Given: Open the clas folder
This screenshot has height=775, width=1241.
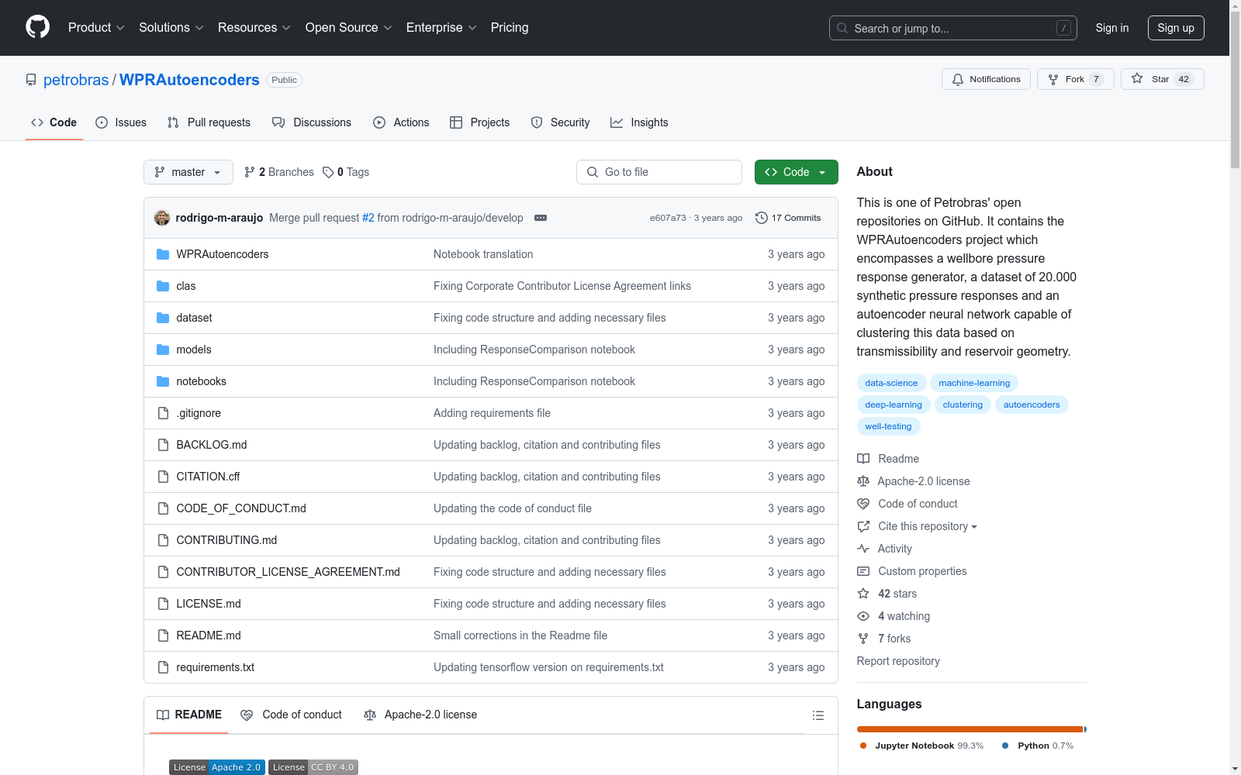Looking at the screenshot, I should point(185,286).
